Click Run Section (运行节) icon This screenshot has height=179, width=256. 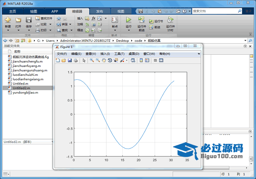[151, 21]
